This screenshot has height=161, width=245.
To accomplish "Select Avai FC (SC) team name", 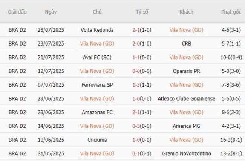I will (x=97, y=57).
